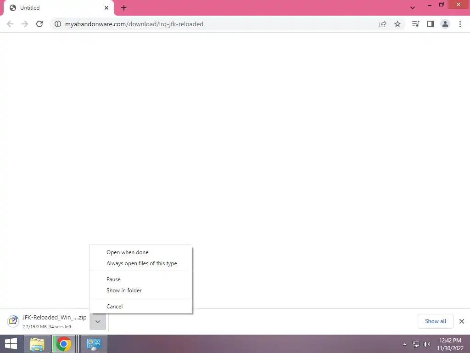The height and width of the screenshot is (353, 470).
Task: Click the Chrome taskbar icon
Action: point(63,344)
